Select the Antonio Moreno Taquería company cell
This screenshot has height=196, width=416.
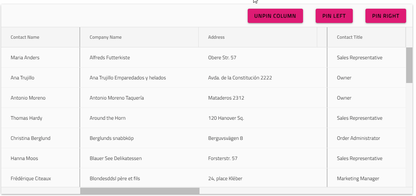coord(117,98)
